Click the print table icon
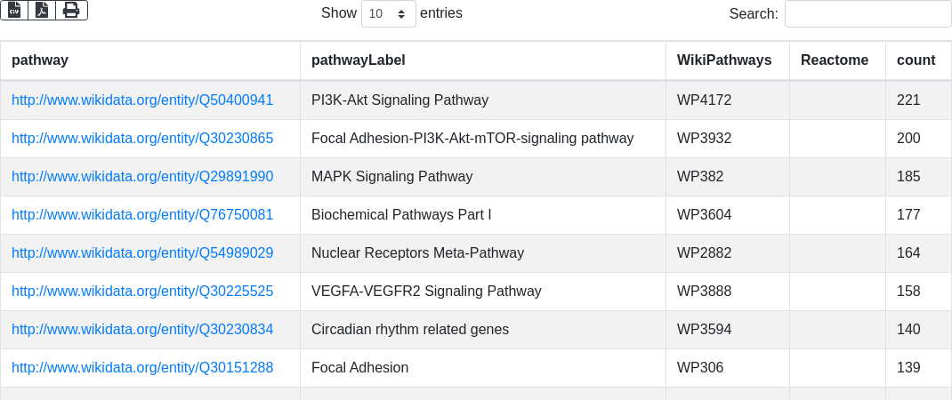This screenshot has height=400, width=952. (72, 10)
